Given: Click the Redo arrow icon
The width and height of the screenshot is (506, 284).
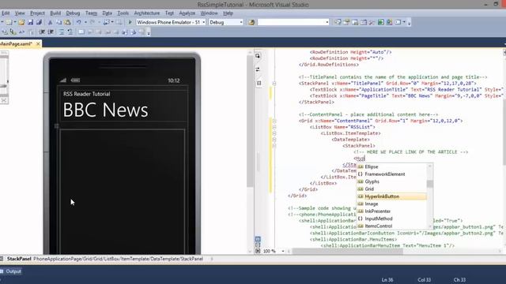Looking at the screenshot, I should click(93, 22).
